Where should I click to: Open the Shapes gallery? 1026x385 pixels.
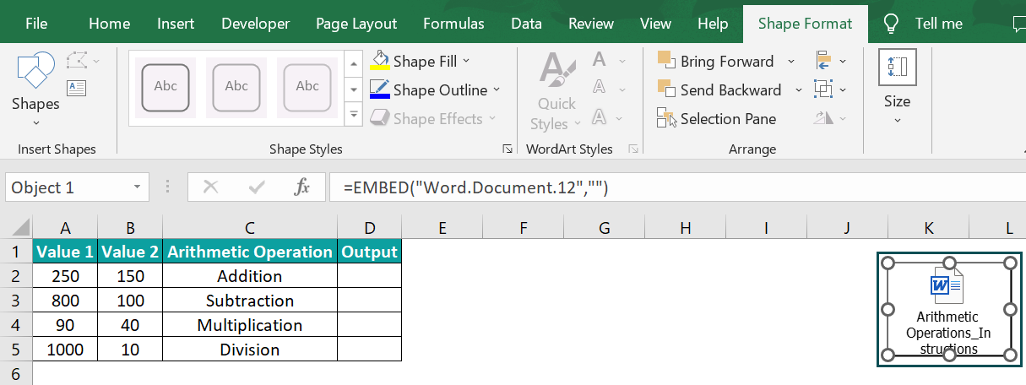point(35,89)
